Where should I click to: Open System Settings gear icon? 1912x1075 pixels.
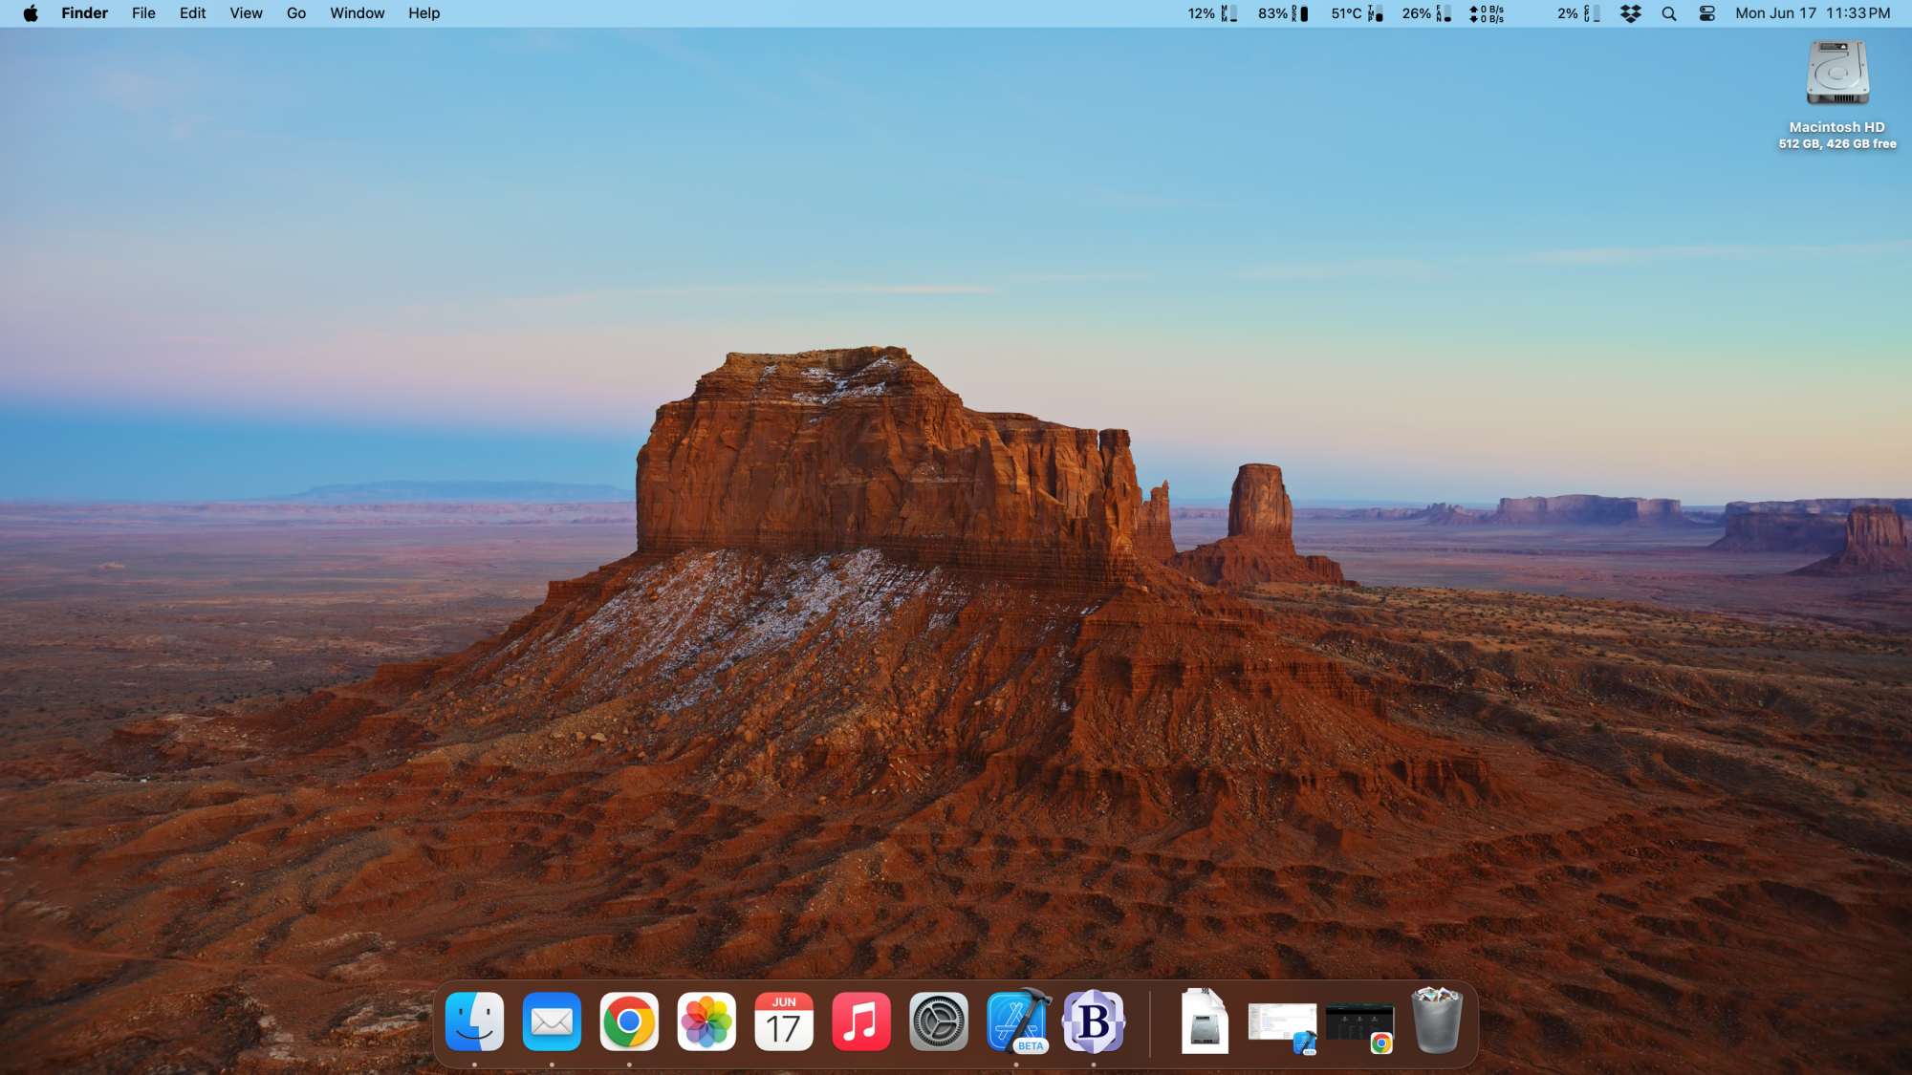pyautogui.click(x=939, y=1021)
